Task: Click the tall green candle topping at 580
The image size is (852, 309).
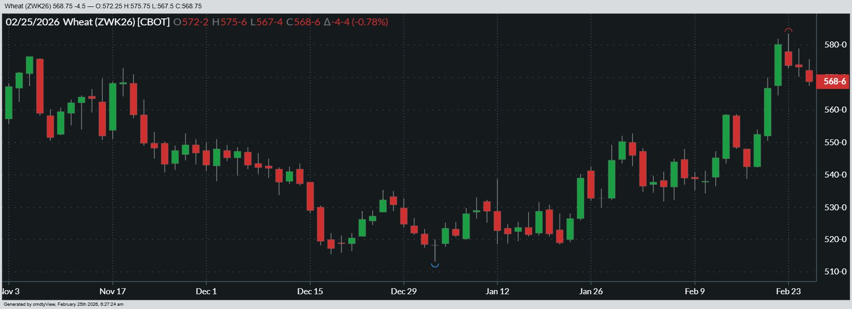Action: 778,65
